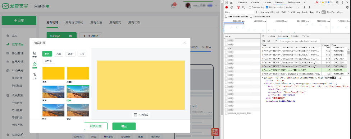Close the cover editing dialog

point(184,43)
